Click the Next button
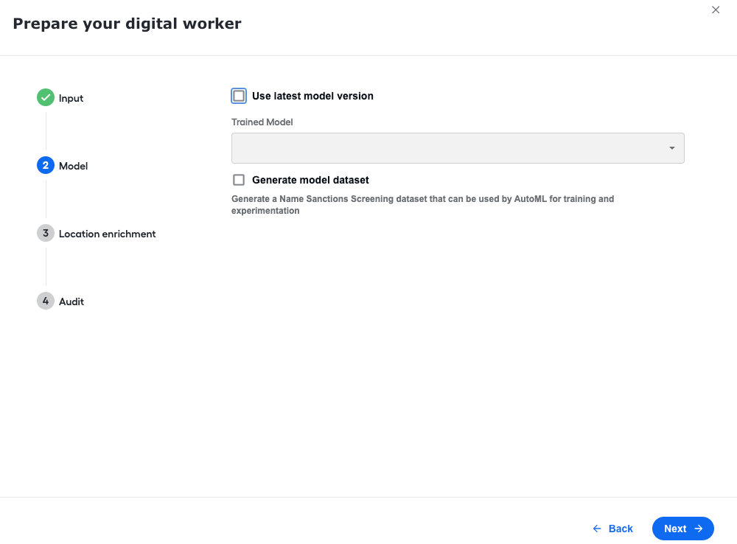 (683, 529)
